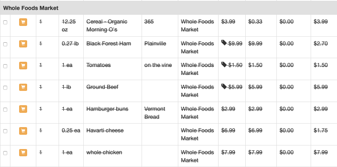Select the Black Forest Ham row checkbox
Viewport: 337px width, 167px height.
pos(5,44)
